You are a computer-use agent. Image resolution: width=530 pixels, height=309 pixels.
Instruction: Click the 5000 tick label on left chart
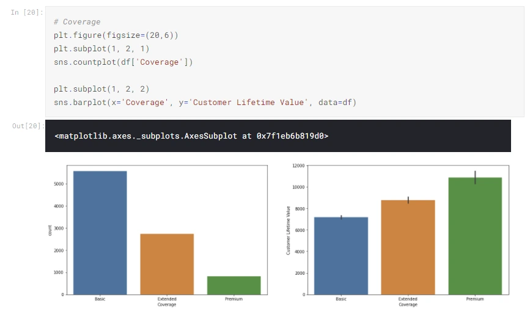coord(59,184)
